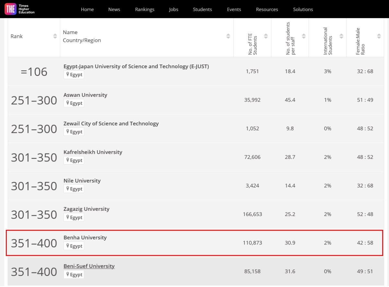Click FTE students value 85,158
Screen dimensions: 389x287
pos(252,271)
